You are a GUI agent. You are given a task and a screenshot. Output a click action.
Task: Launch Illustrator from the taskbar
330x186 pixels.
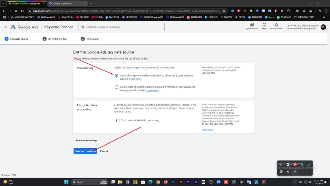tap(180, 182)
